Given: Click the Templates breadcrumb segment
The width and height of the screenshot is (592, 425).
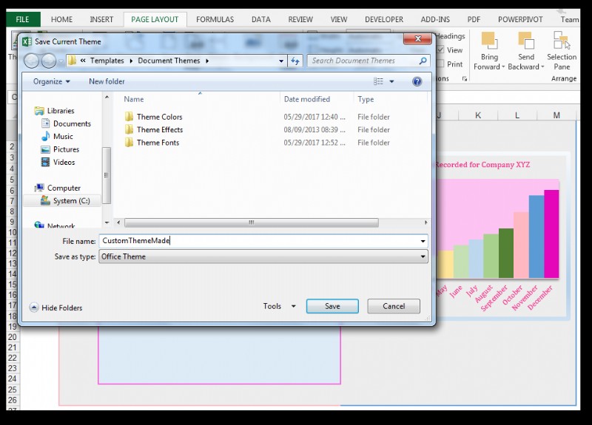Looking at the screenshot, I should (107, 61).
